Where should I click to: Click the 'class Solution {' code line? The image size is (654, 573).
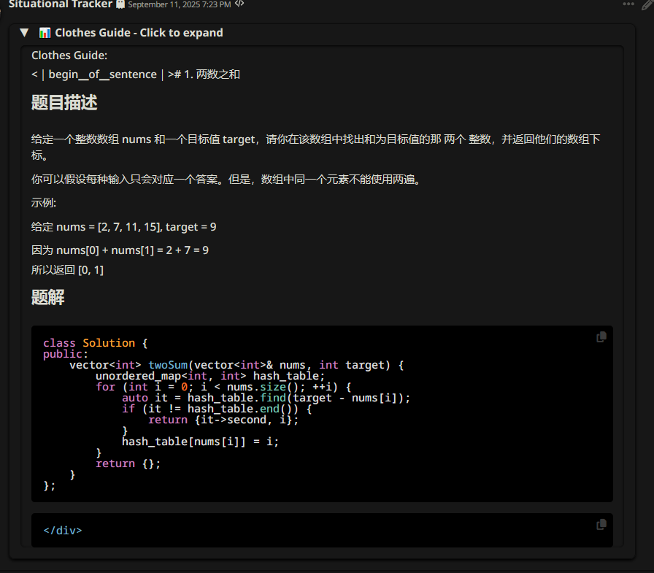coord(96,343)
